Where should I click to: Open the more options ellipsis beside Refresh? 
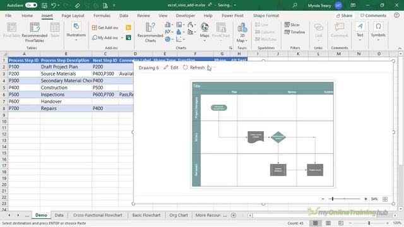pyautogui.click(x=214, y=67)
